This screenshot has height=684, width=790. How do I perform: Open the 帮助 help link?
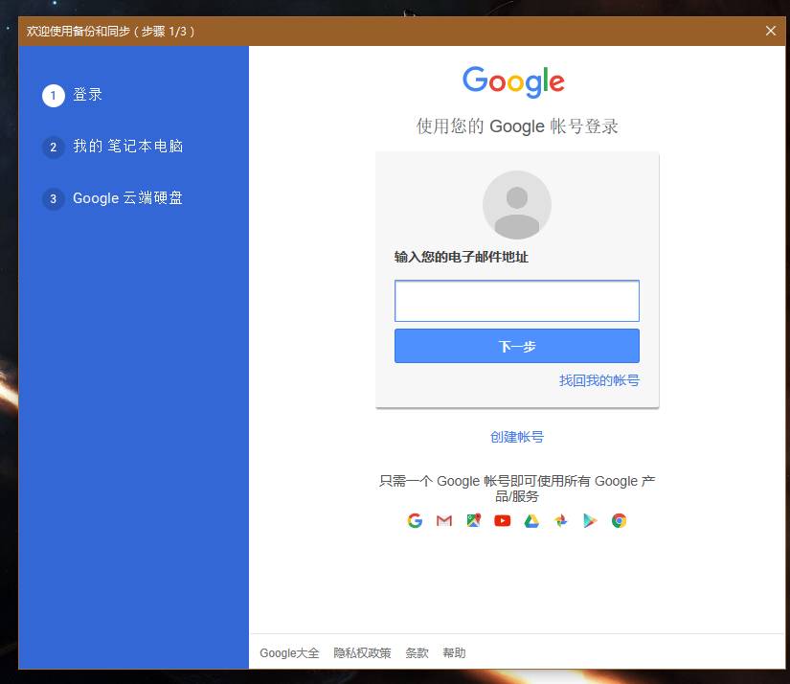pyautogui.click(x=454, y=652)
